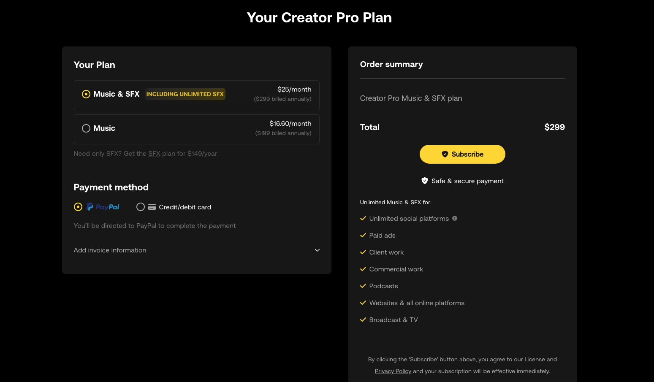Click the Subscribe button

(x=462, y=154)
